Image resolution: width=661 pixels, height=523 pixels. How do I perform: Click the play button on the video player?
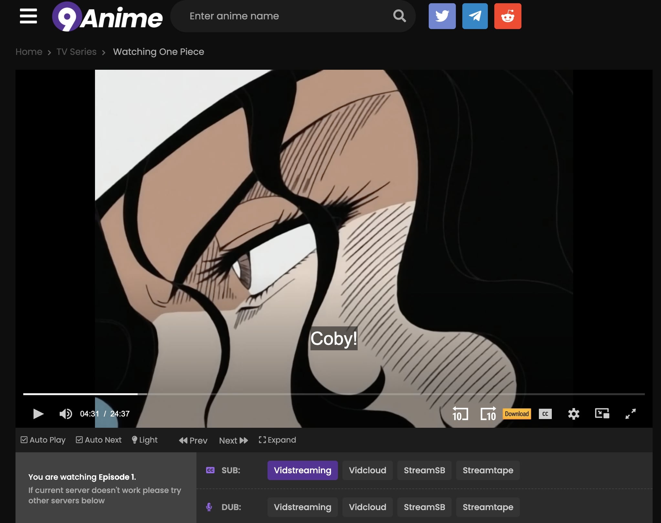coord(38,414)
